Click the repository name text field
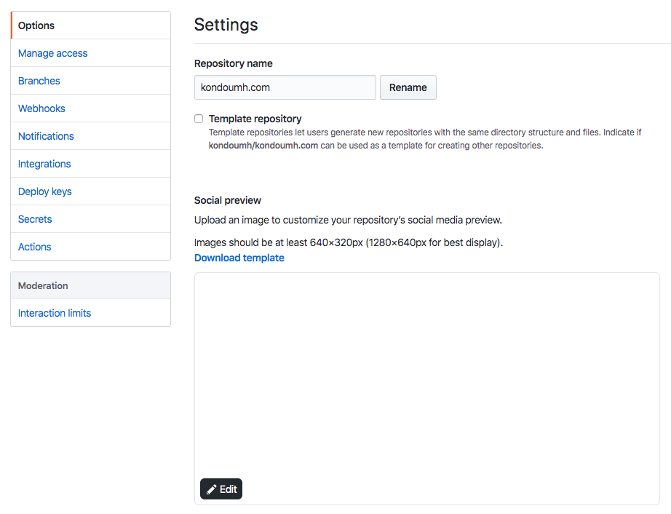Image resolution: width=671 pixels, height=514 pixels. tap(285, 87)
